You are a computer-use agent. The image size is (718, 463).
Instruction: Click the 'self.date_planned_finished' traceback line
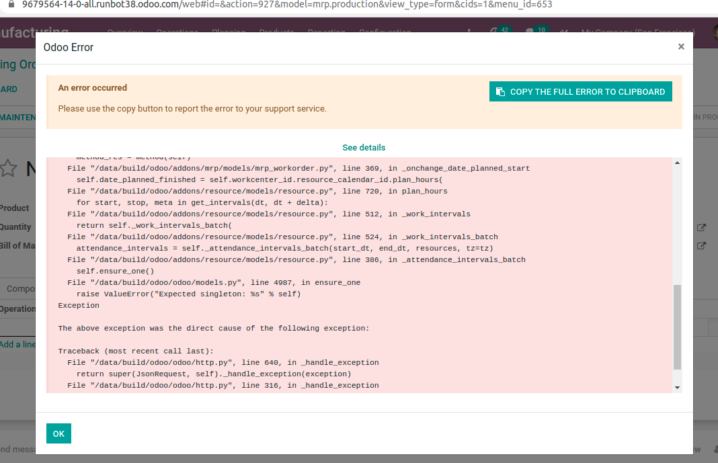pos(260,180)
